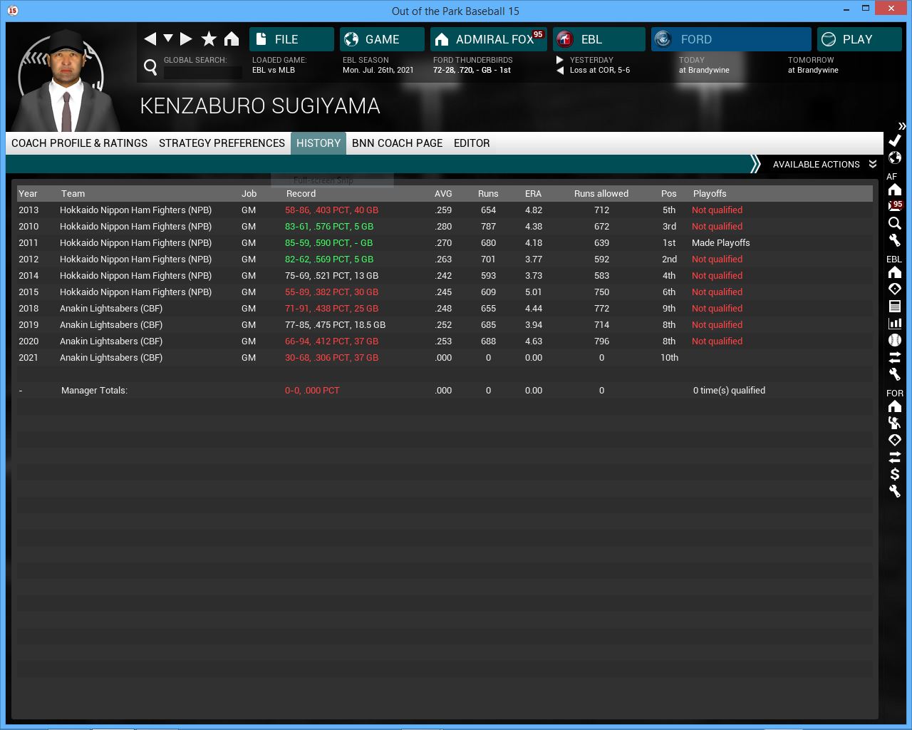Image resolution: width=912 pixels, height=730 pixels.
Task: Click the dollar sign finances icon
Action: click(895, 474)
